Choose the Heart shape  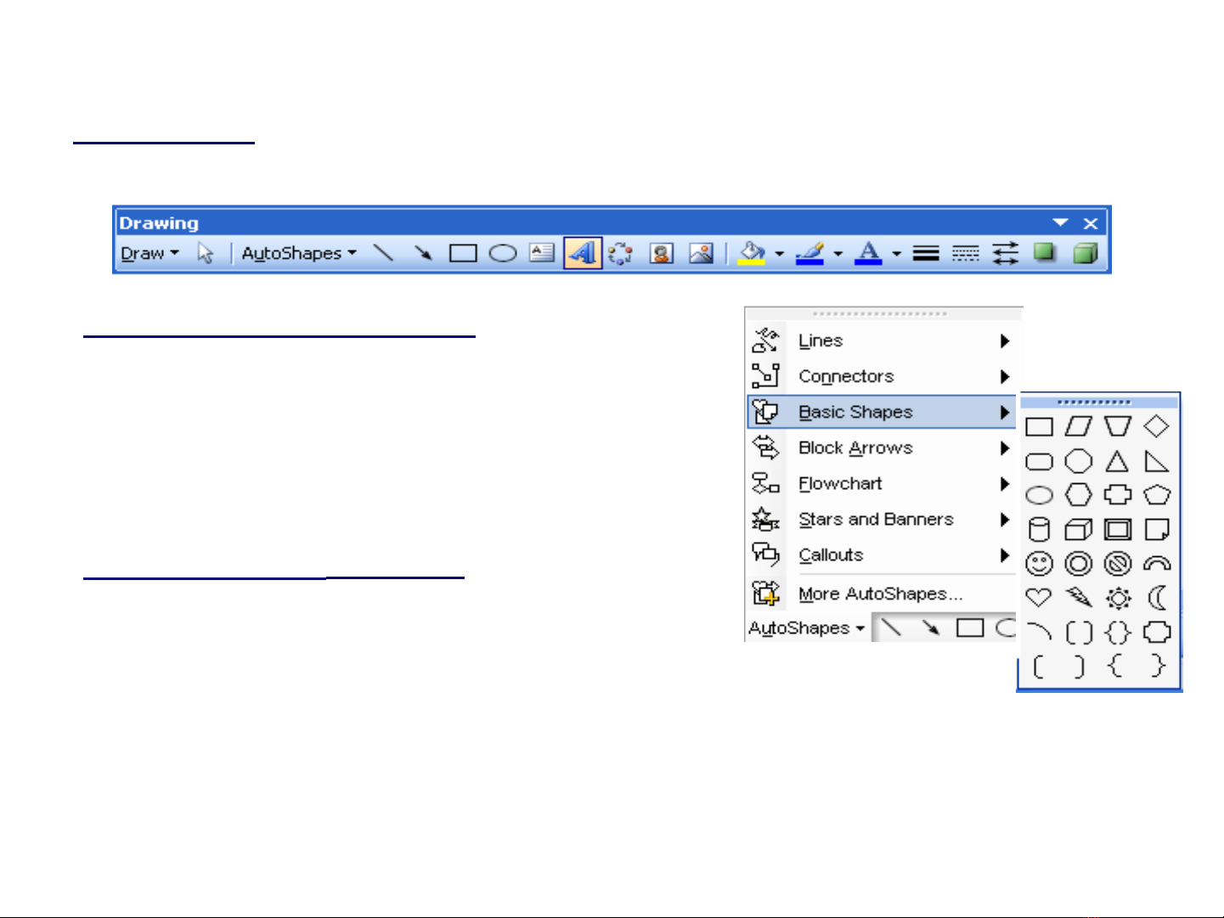coord(1039,598)
